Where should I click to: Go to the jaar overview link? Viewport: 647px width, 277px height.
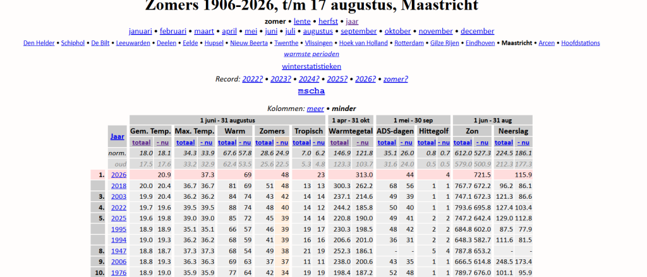352,21
